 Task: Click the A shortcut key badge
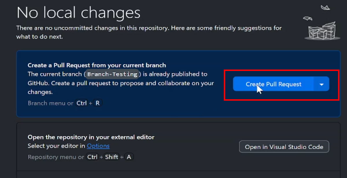pos(129,157)
